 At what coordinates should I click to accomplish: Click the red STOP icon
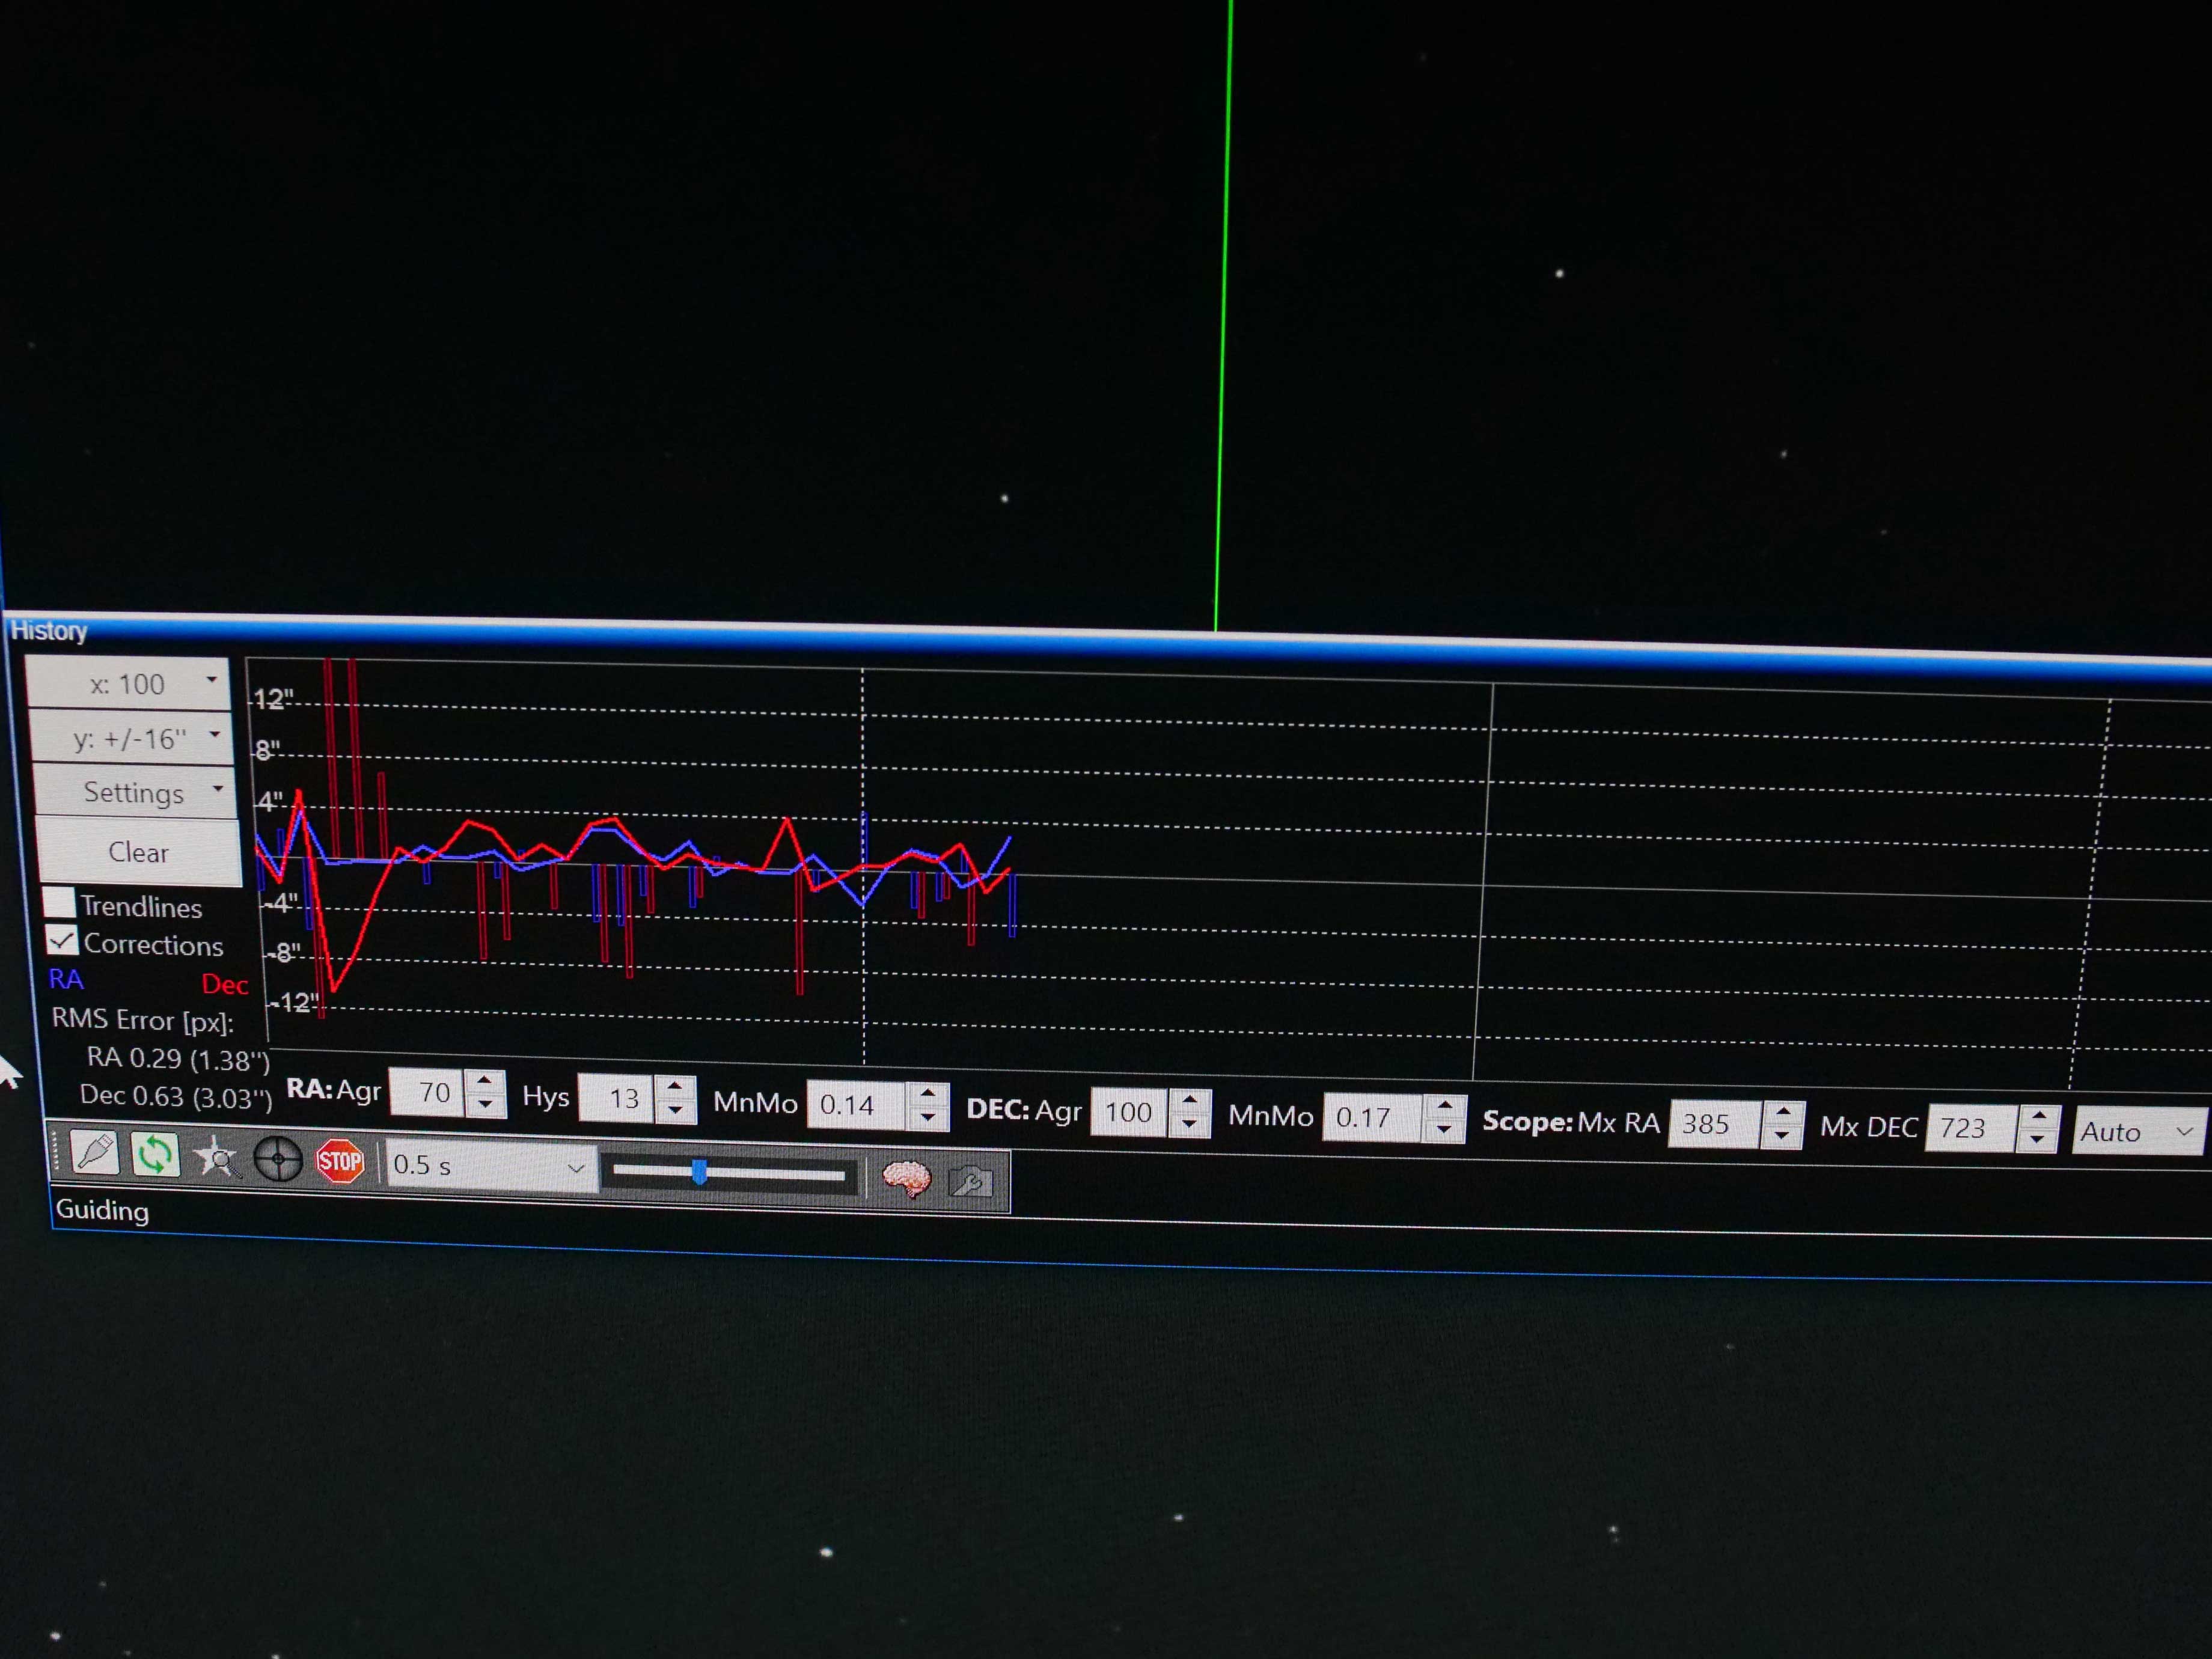(x=340, y=1162)
